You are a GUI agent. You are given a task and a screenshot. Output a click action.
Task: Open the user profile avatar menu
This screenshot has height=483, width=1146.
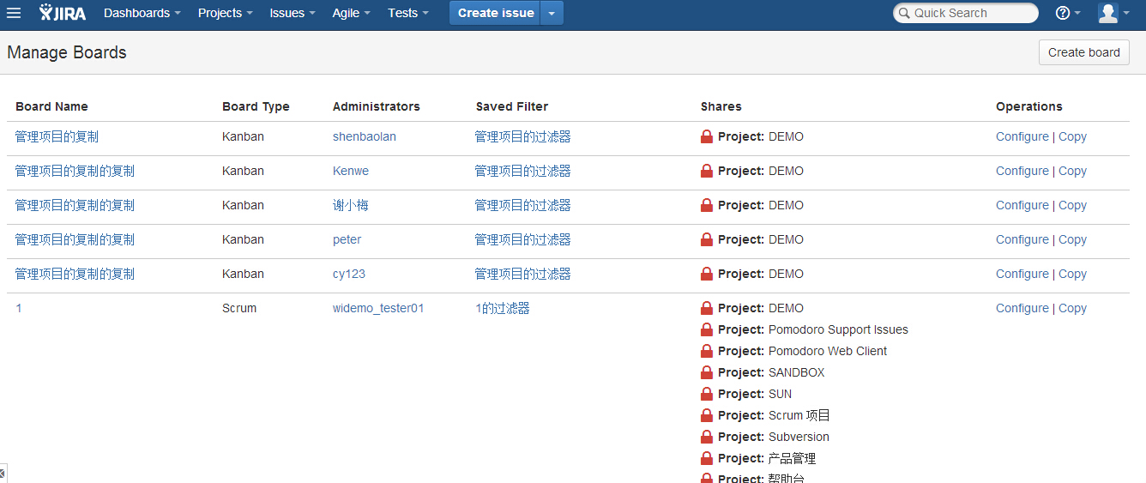point(1113,13)
